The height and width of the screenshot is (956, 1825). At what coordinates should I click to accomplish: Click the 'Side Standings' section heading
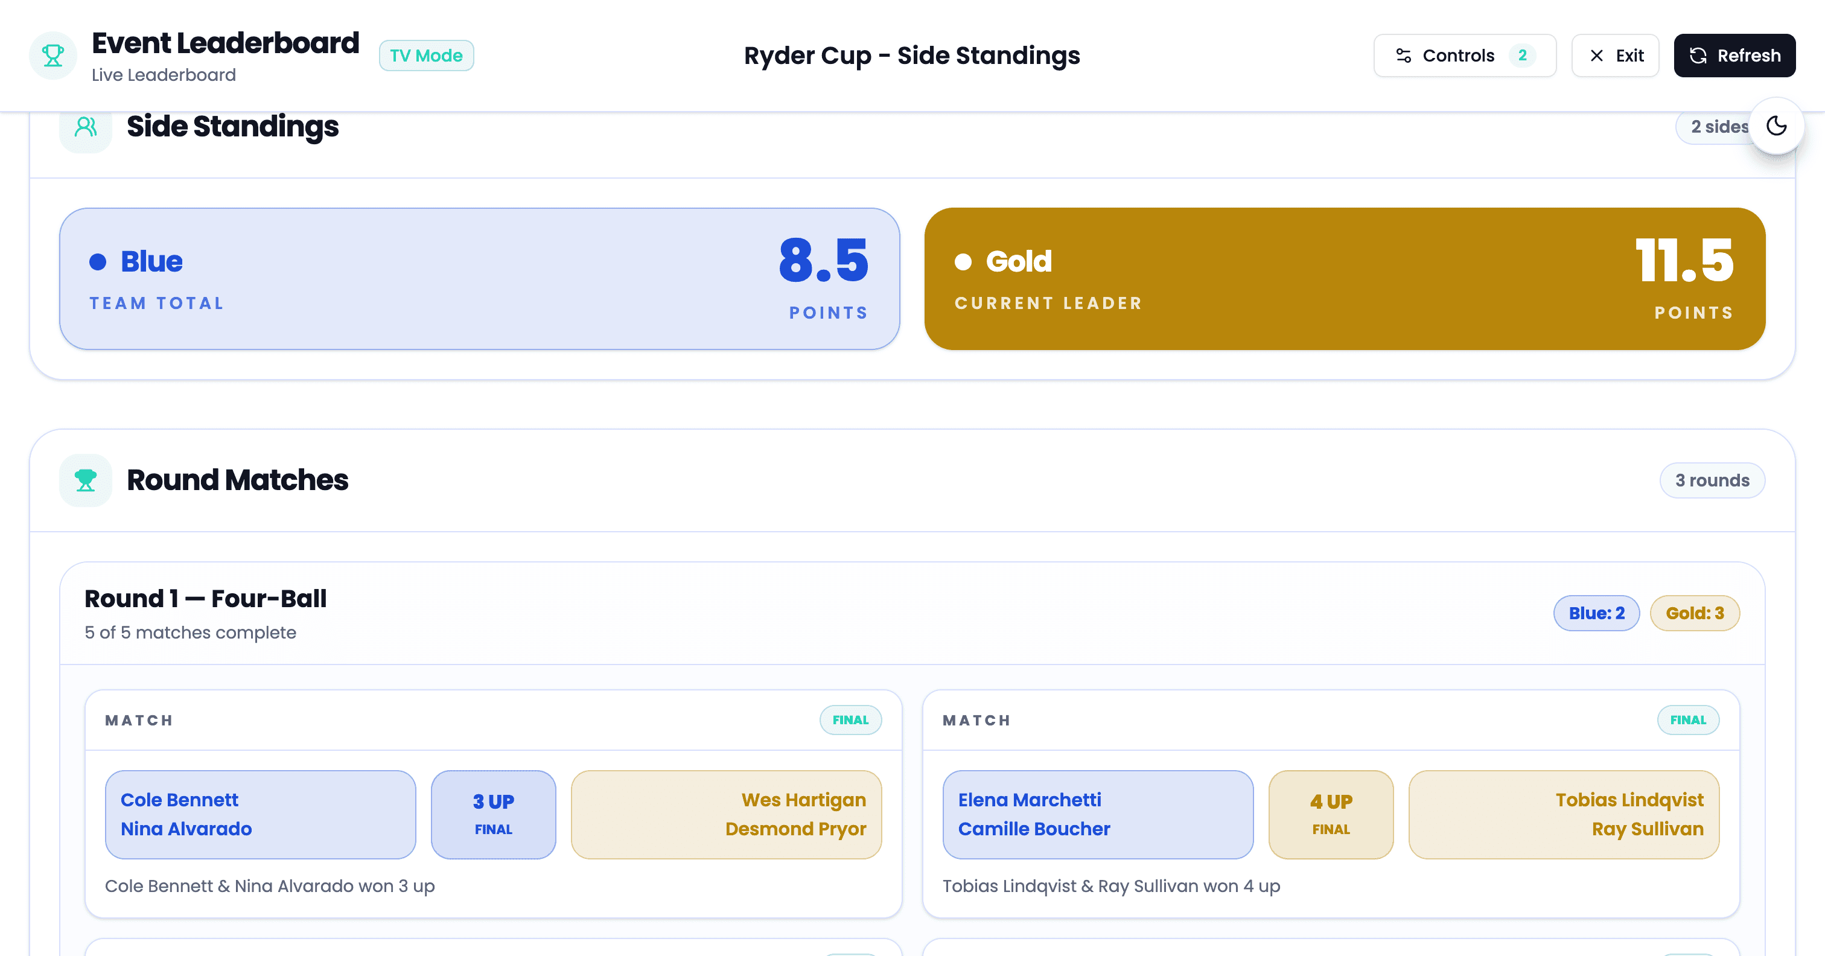tap(232, 126)
